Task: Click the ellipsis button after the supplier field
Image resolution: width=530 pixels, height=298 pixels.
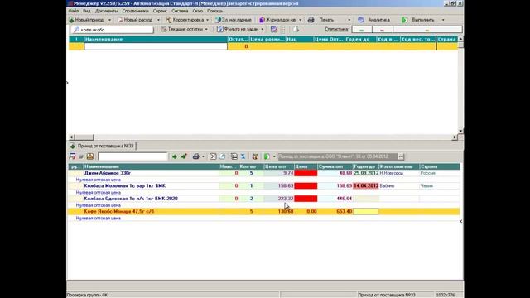Action: 401,156
